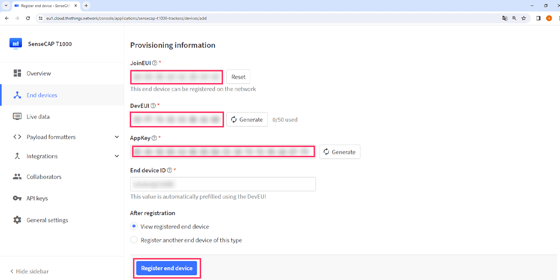The height and width of the screenshot is (280, 560).
Task: Click the Integrations merge icon
Action: [x=17, y=156]
